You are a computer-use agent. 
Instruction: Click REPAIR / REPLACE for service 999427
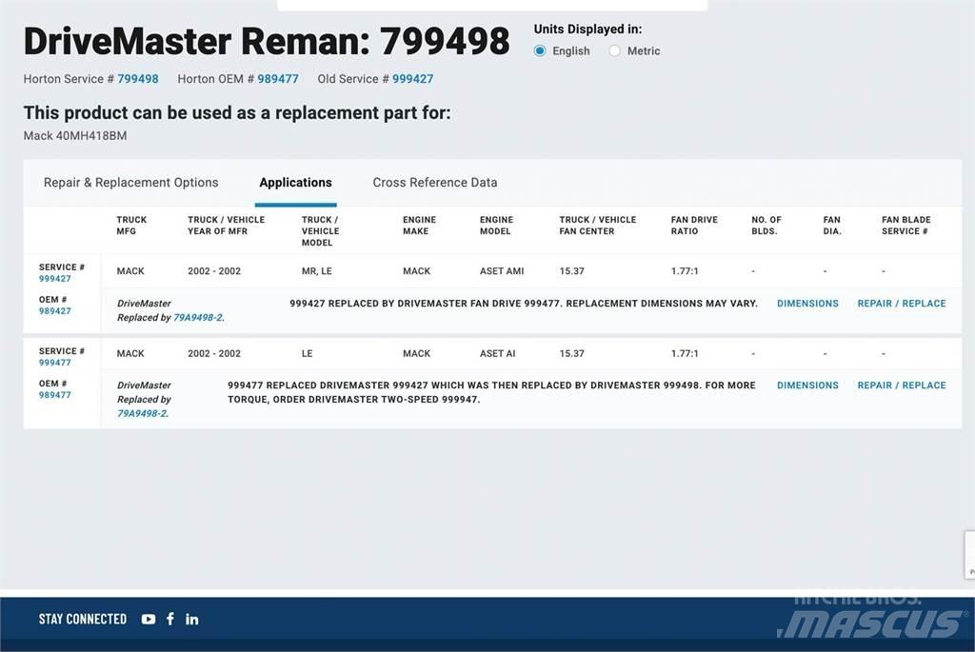point(901,304)
